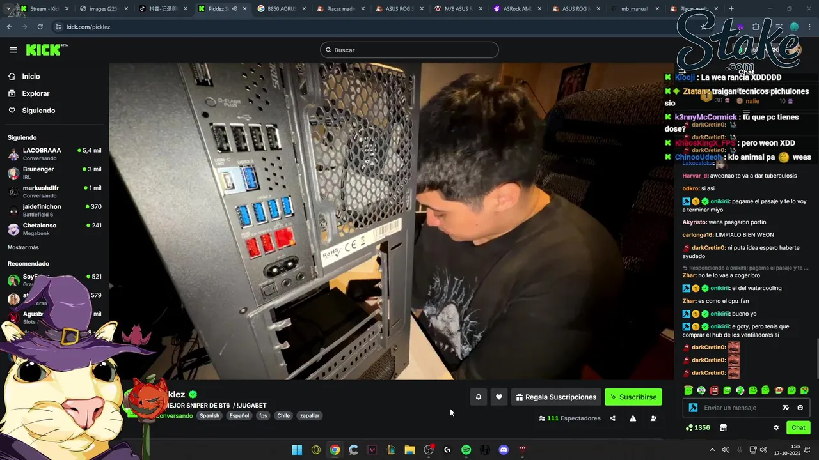Click the report warning triangle icon
819x460 pixels.
coord(633,418)
